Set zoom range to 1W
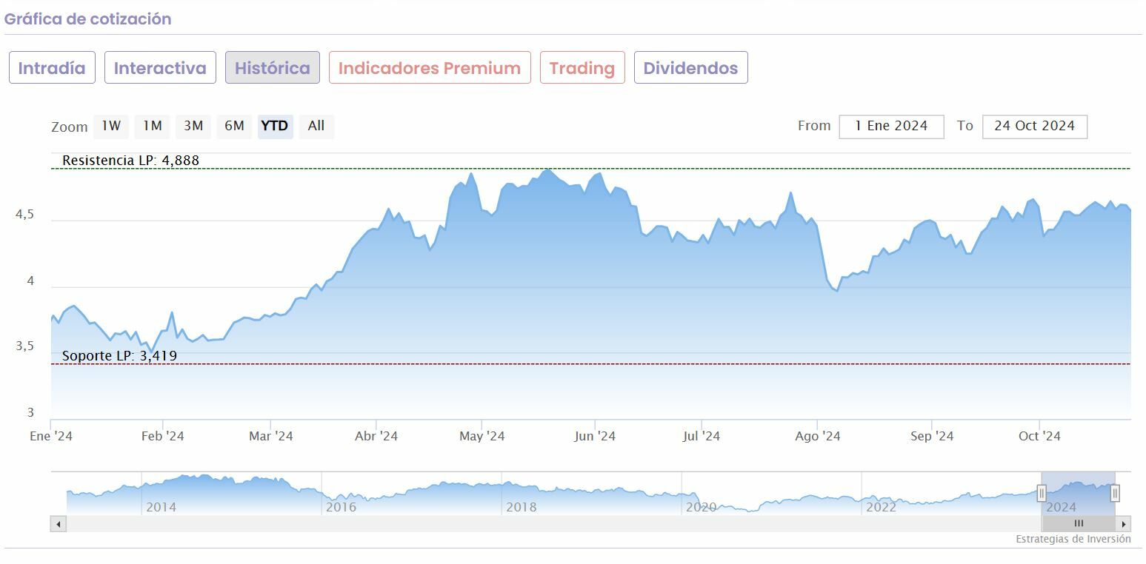The height and width of the screenshot is (564, 1146). [111, 126]
